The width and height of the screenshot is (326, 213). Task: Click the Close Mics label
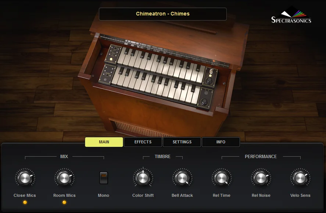tap(25, 195)
